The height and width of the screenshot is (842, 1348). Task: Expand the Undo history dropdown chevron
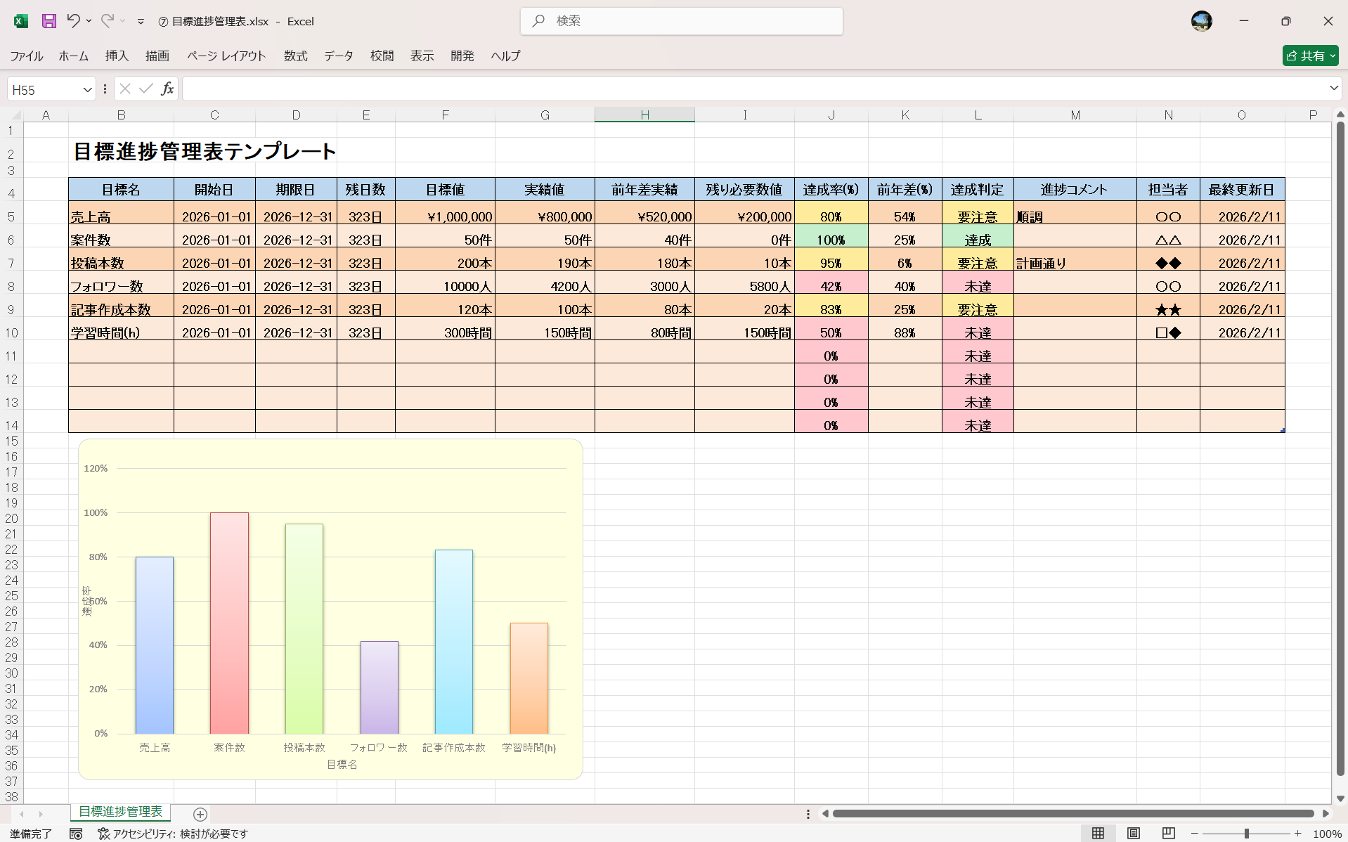pyautogui.click(x=89, y=21)
